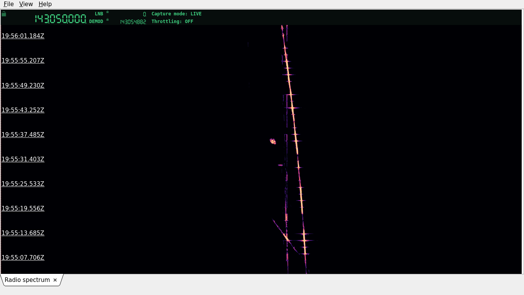Open the View menu
This screenshot has width=524, height=295.
(26, 4)
